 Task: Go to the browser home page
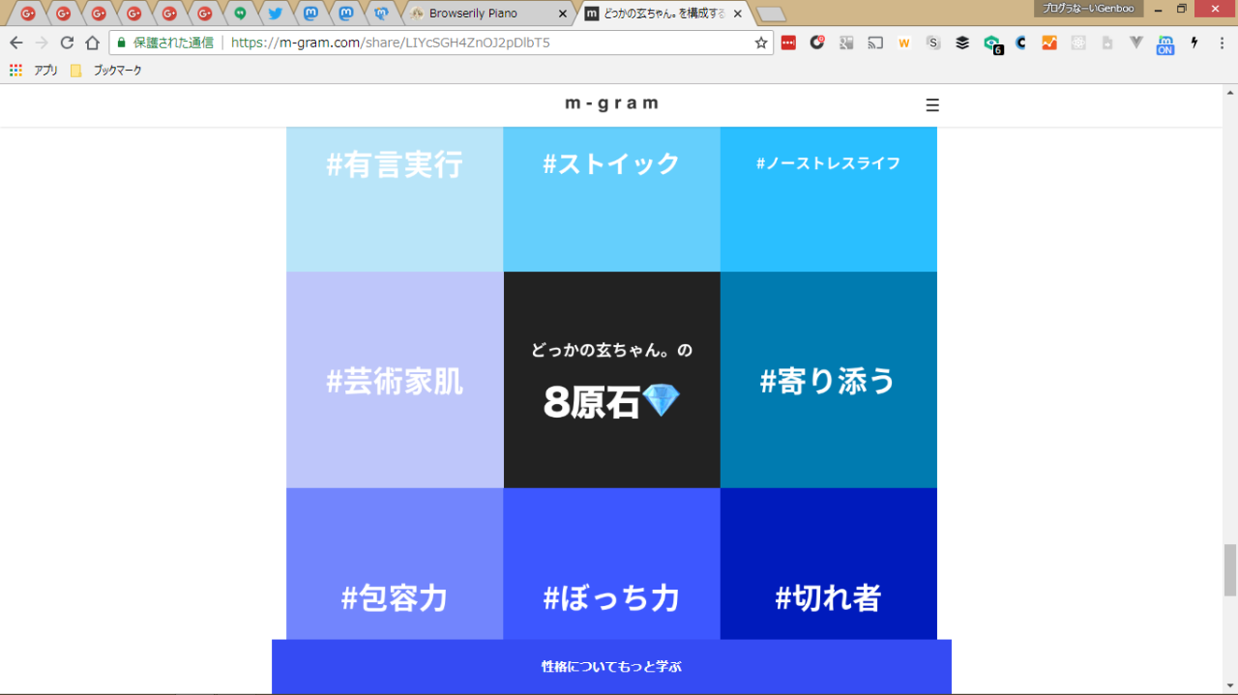click(x=92, y=43)
